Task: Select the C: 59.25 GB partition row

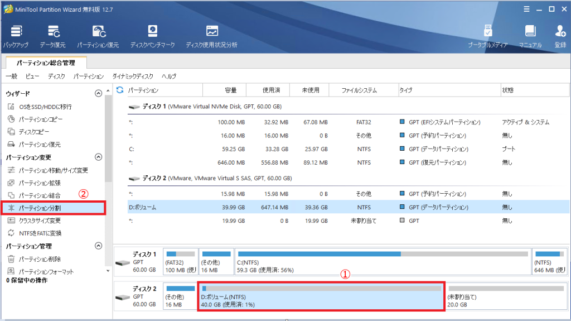Action: (349, 149)
